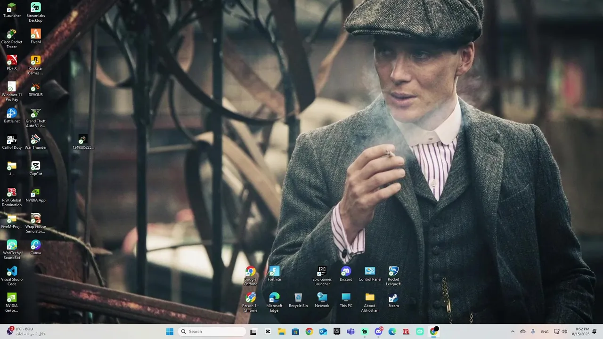The width and height of the screenshot is (603, 339).
Task: Open the network status tray icon
Action: [x=556, y=331]
